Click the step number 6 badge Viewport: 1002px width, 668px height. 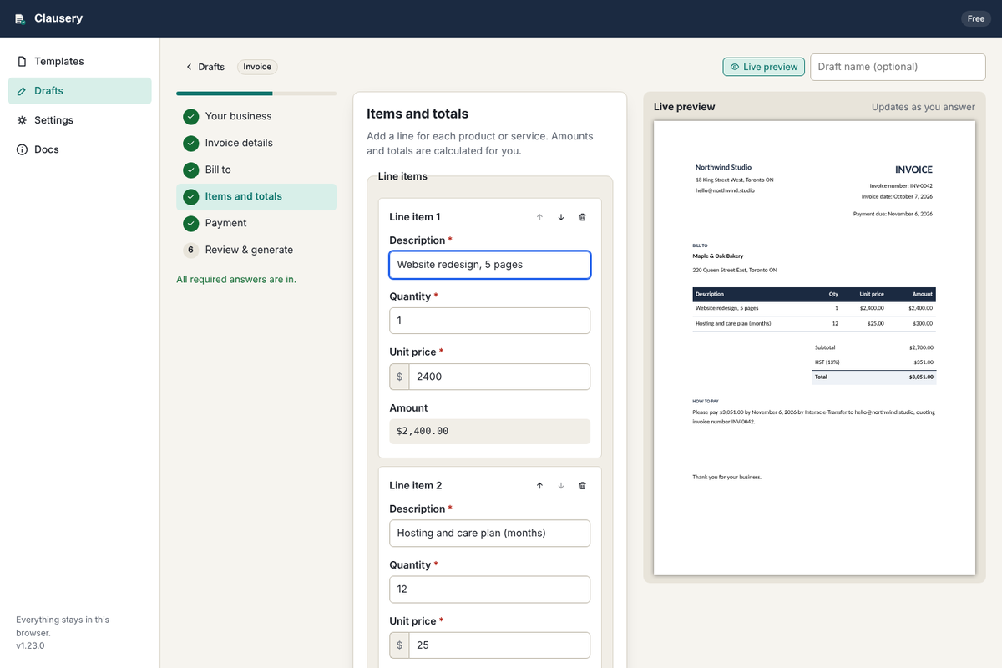pyautogui.click(x=191, y=250)
